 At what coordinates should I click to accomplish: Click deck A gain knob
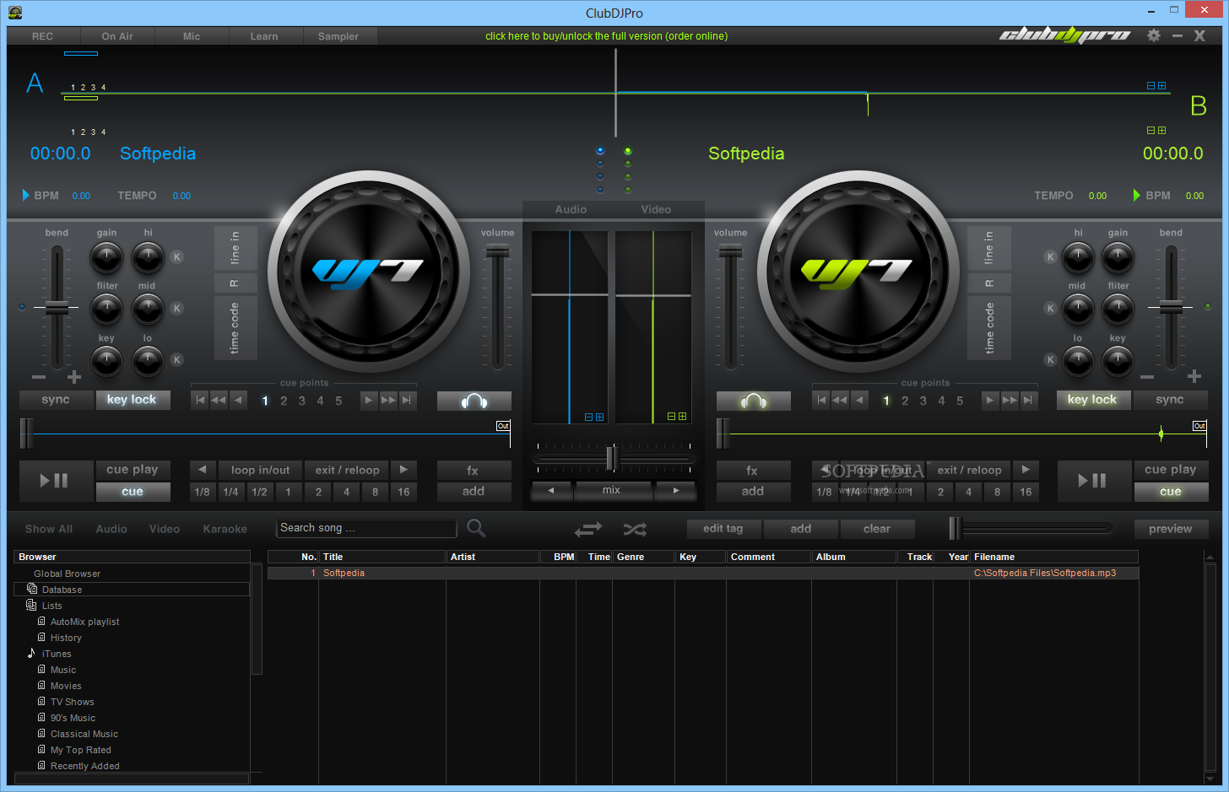[107, 258]
